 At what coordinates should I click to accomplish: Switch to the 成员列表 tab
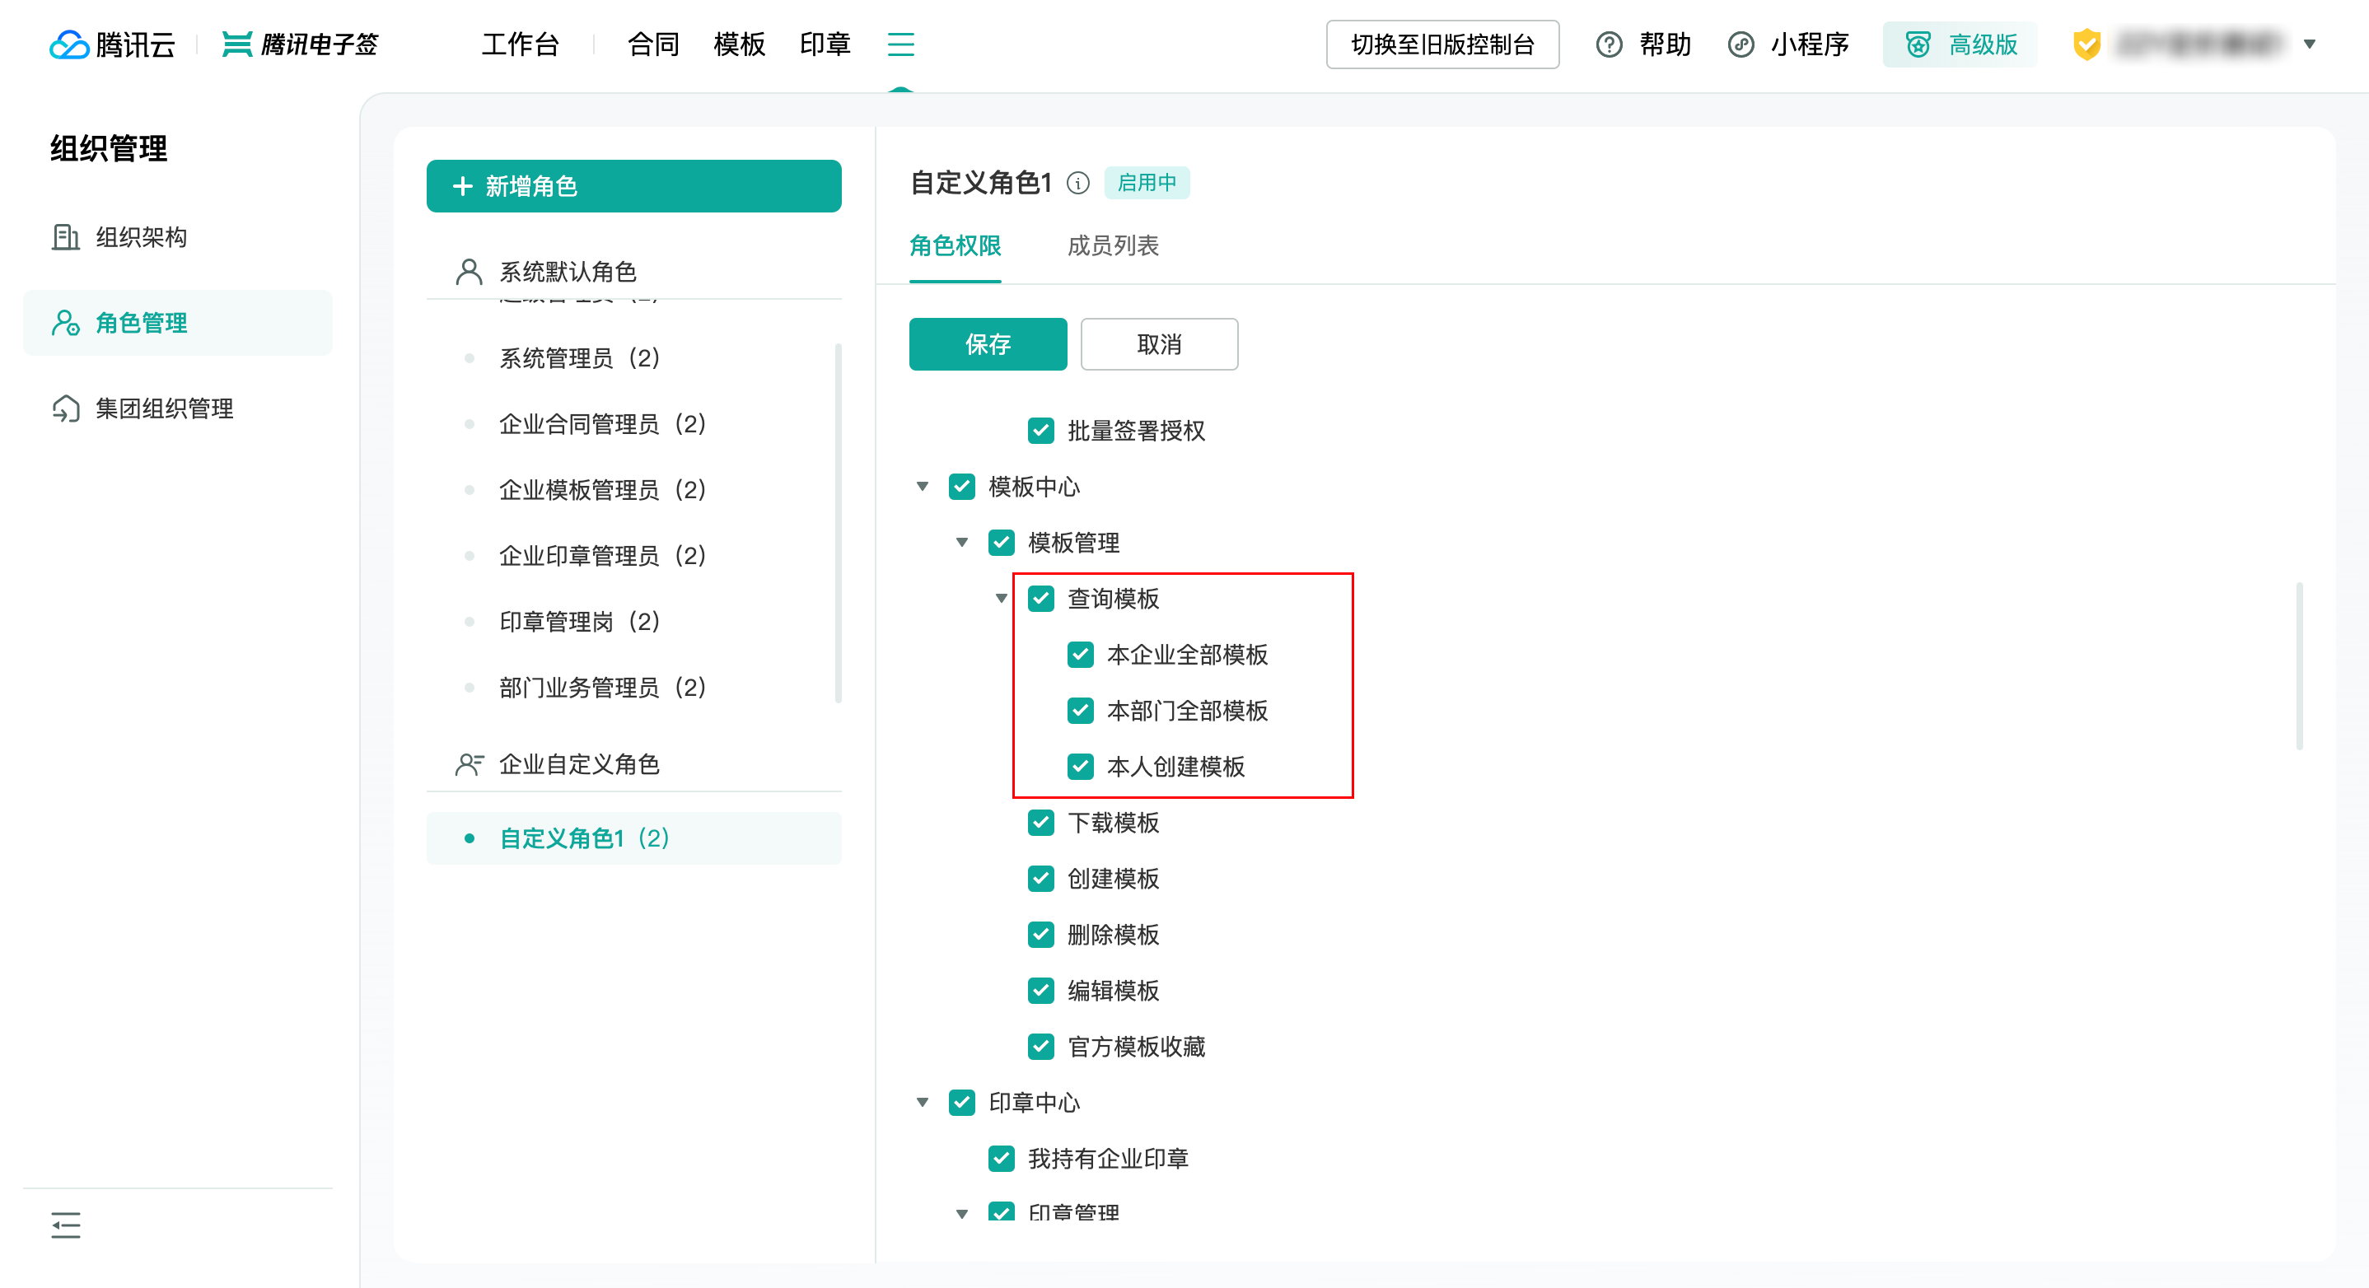click(1113, 245)
